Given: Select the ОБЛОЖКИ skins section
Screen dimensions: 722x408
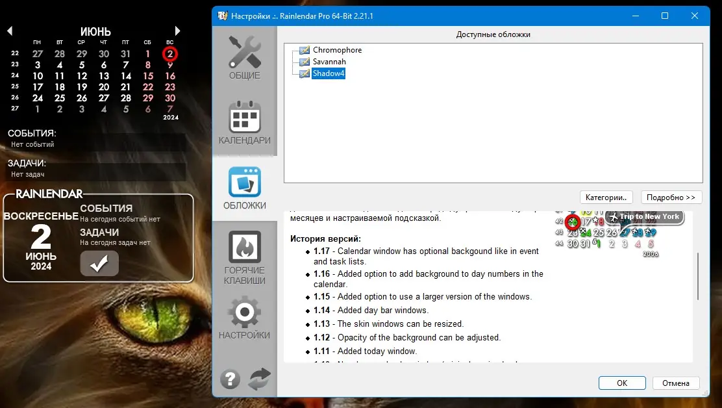Looking at the screenshot, I should [245, 188].
